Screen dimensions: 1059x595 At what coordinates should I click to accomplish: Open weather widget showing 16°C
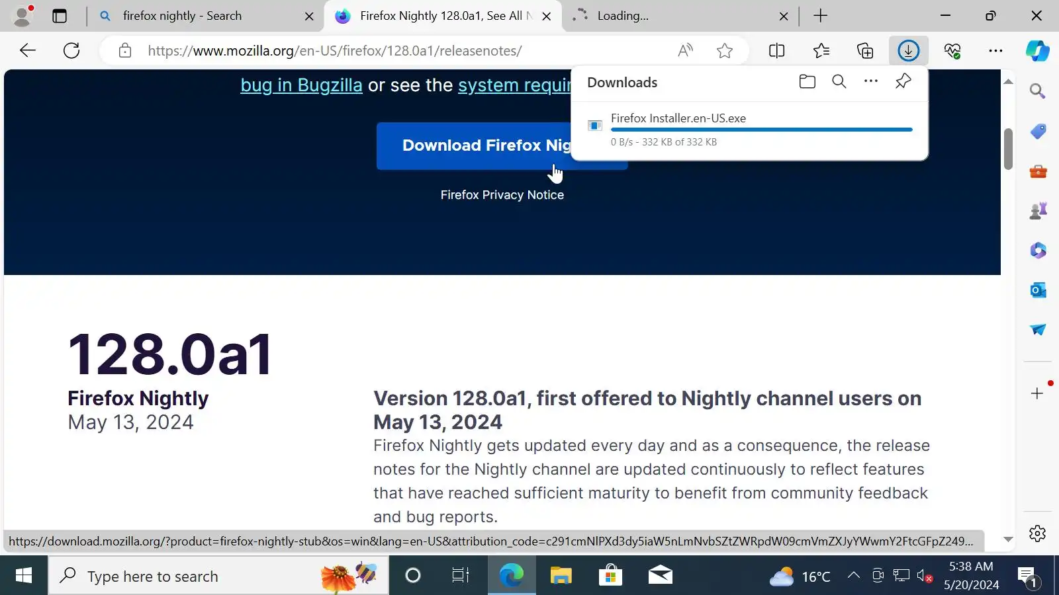[x=800, y=576]
